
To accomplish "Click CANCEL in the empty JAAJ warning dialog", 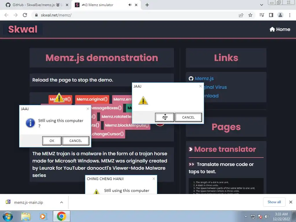I will coord(188,117).
